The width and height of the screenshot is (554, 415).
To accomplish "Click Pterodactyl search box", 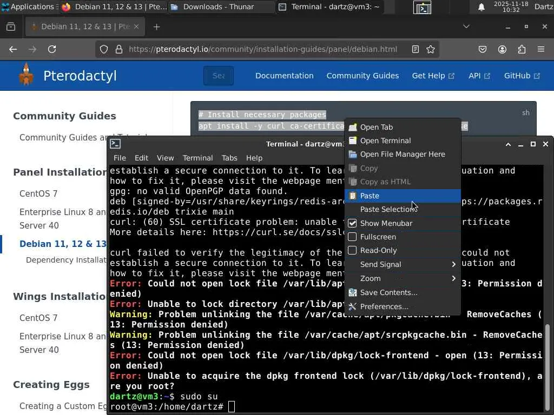I will (219, 76).
